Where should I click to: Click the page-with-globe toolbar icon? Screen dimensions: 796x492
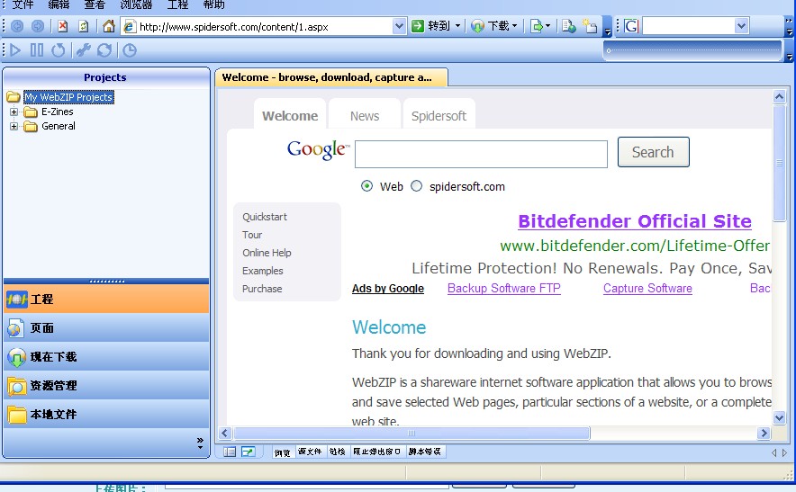[x=568, y=26]
